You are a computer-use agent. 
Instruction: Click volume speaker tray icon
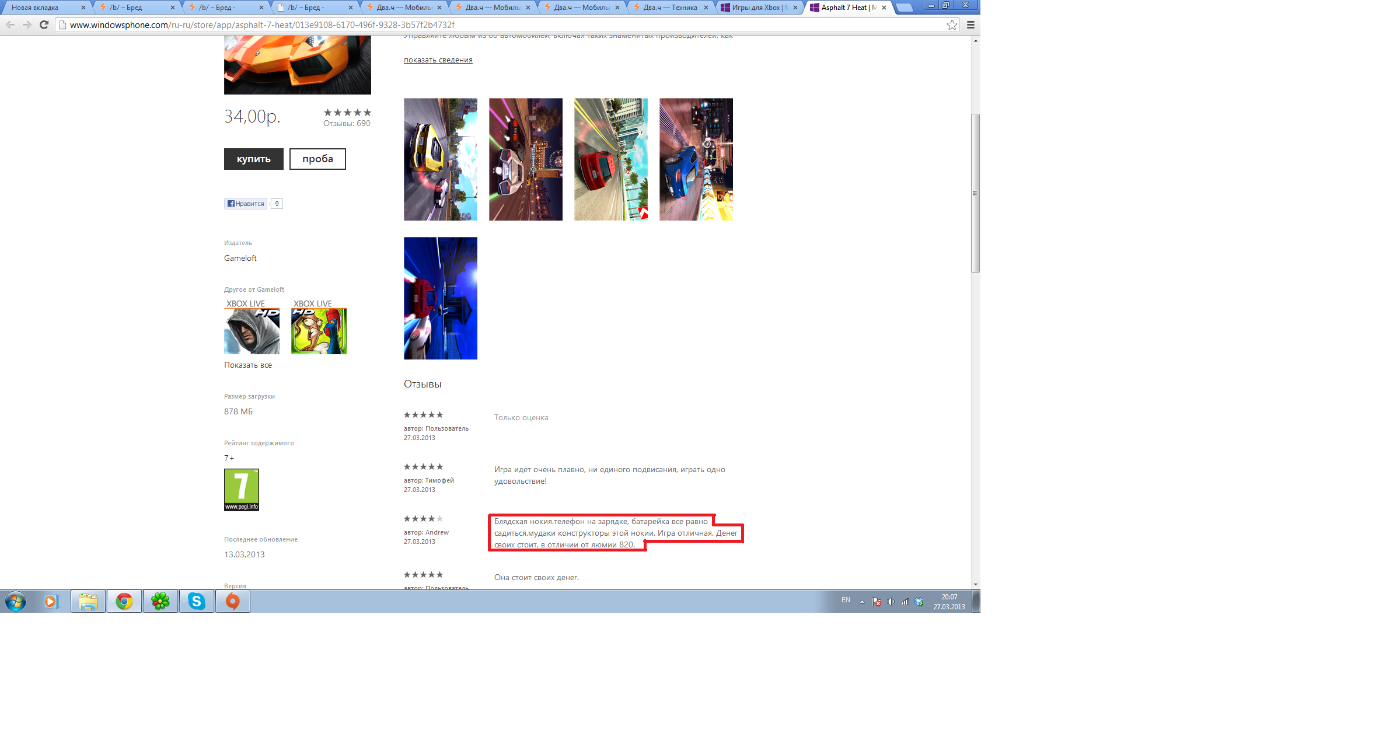point(891,602)
